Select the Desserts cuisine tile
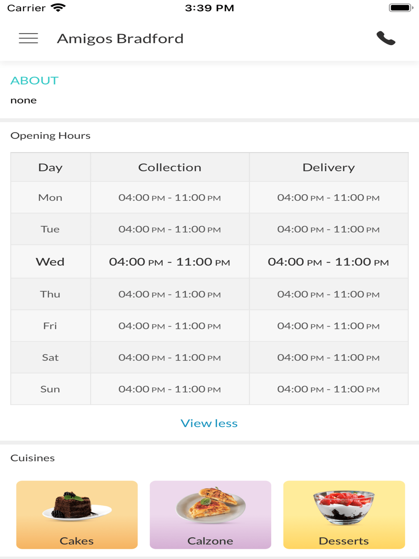419x559 pixels. (344, 515)
